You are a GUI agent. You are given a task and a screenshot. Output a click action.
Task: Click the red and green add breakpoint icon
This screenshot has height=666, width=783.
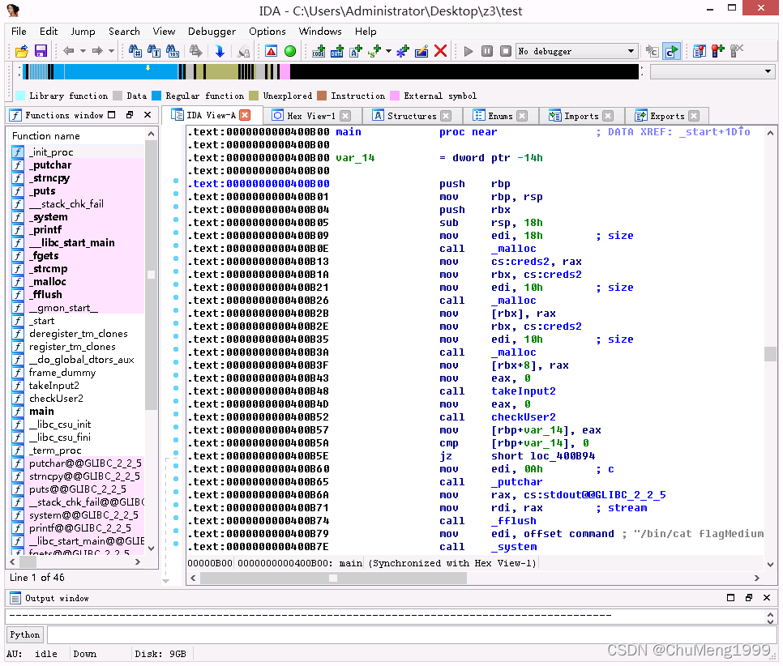point(718,51)
